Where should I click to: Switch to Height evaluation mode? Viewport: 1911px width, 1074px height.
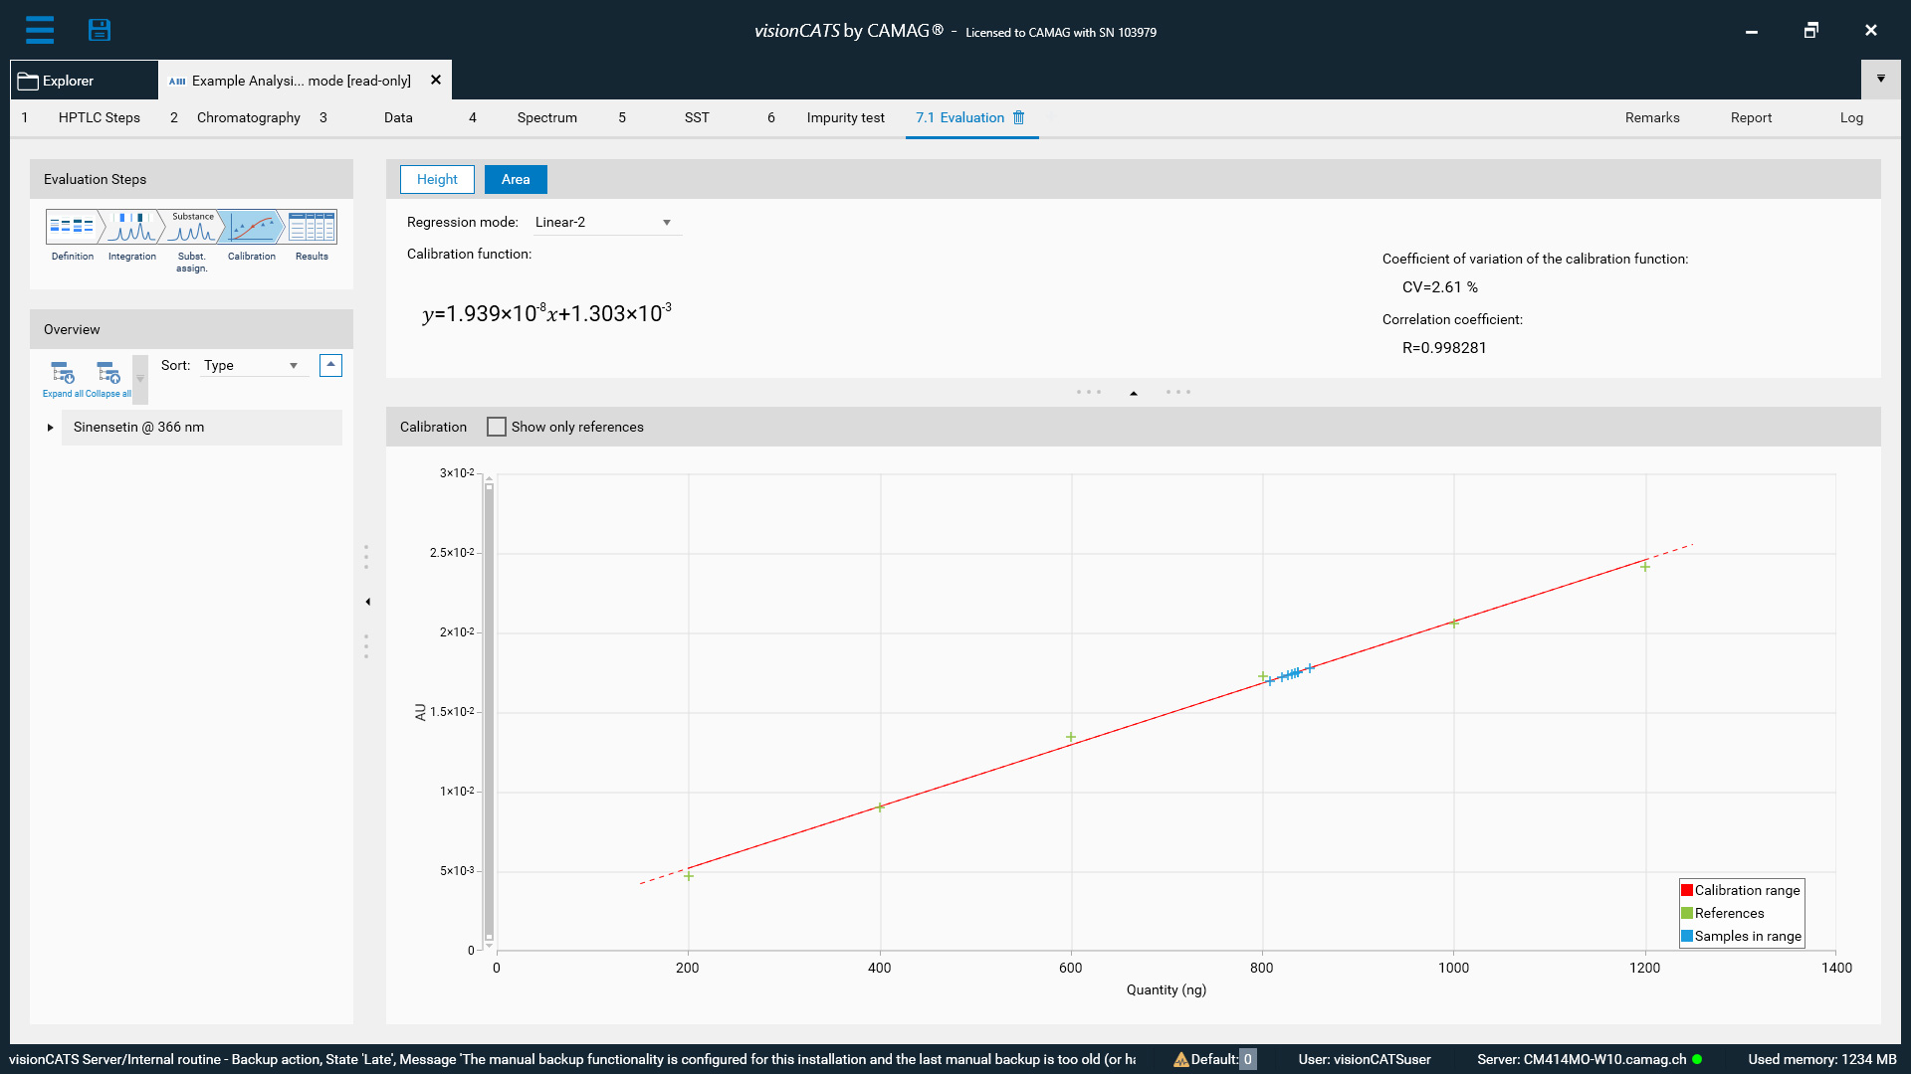point(437,179)
